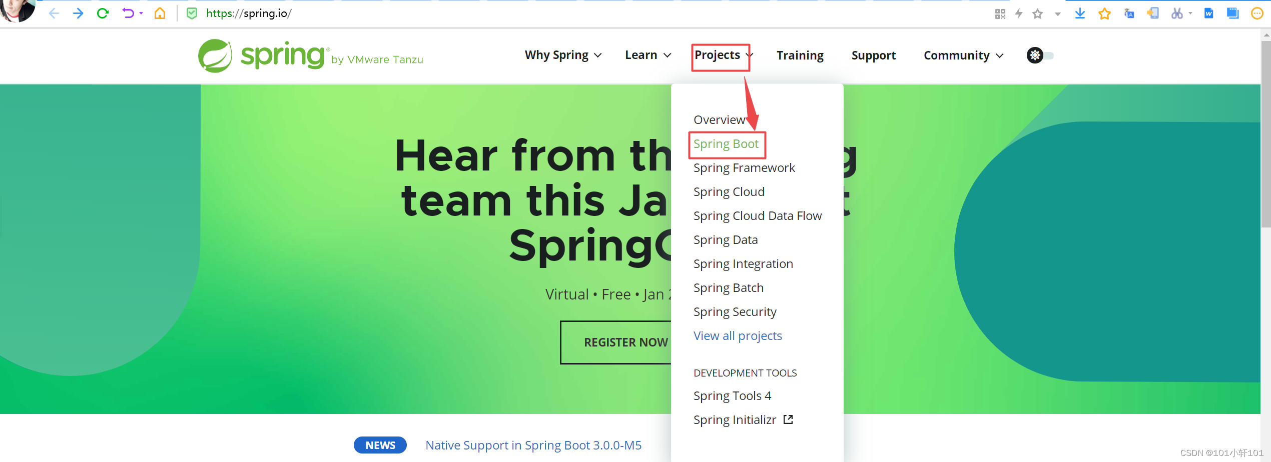1271x462 pixels.
Task: Bookmark page with the gray star icon
Action: click(x=1038, y=14)
